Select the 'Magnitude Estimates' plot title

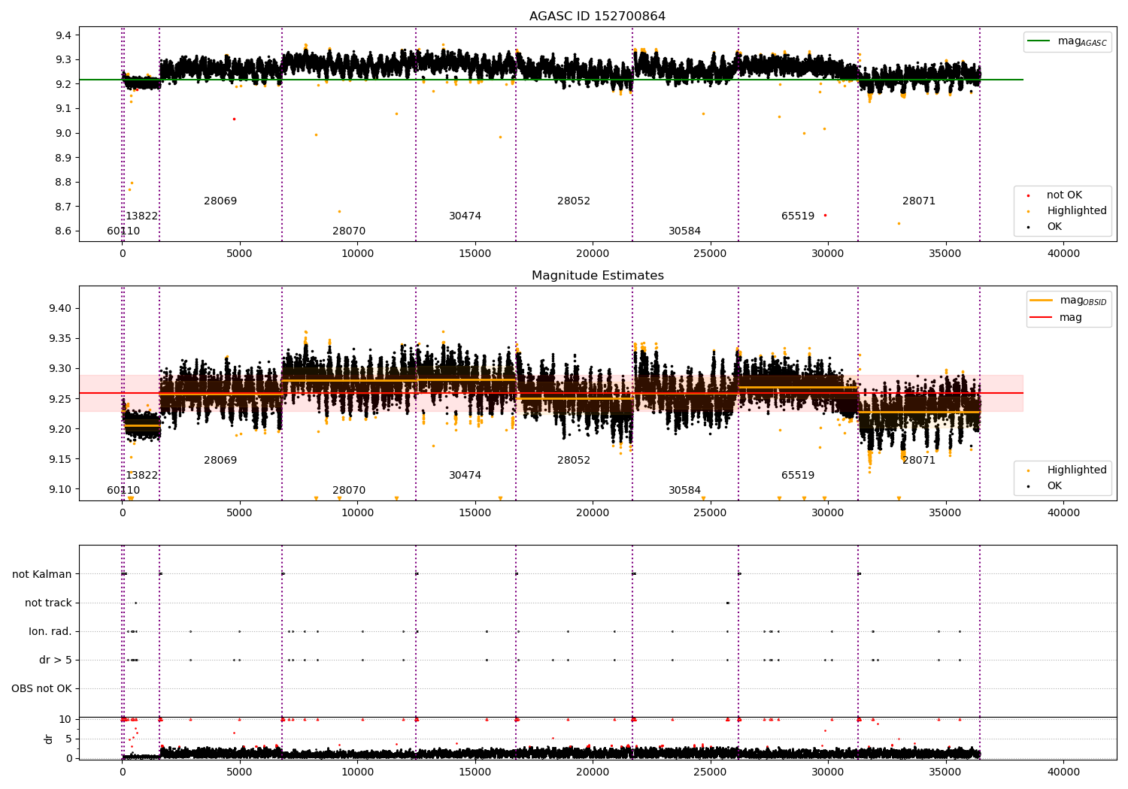(x=597, y=276)
